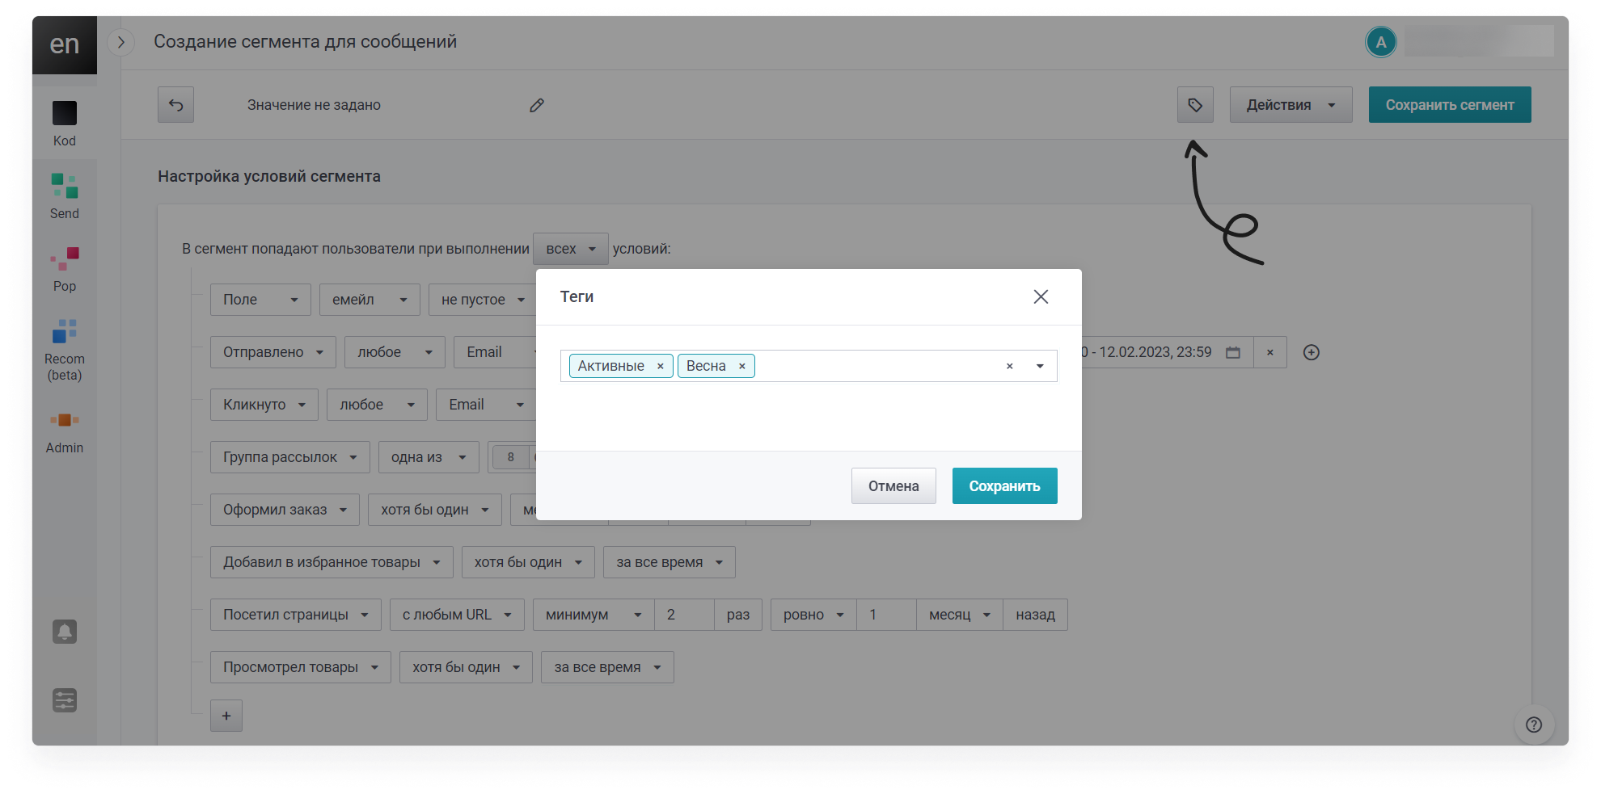Expand the tags dropdown list
1601x794 pixels.
click(x=1040, y=366)
